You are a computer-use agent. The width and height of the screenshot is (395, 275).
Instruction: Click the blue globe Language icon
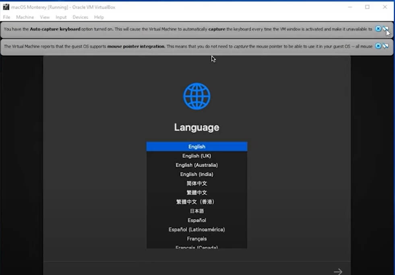(196, 96)
